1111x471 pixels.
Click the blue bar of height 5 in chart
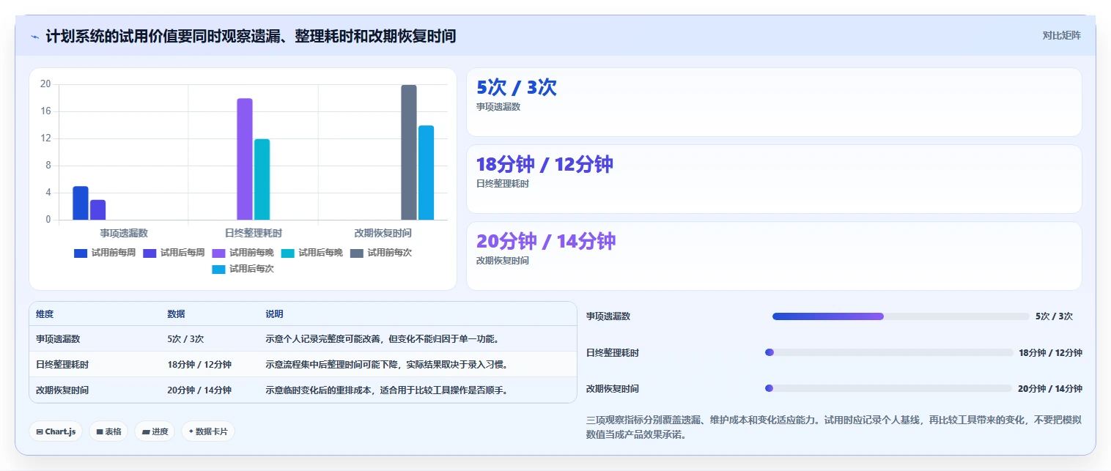coord(81,203)
